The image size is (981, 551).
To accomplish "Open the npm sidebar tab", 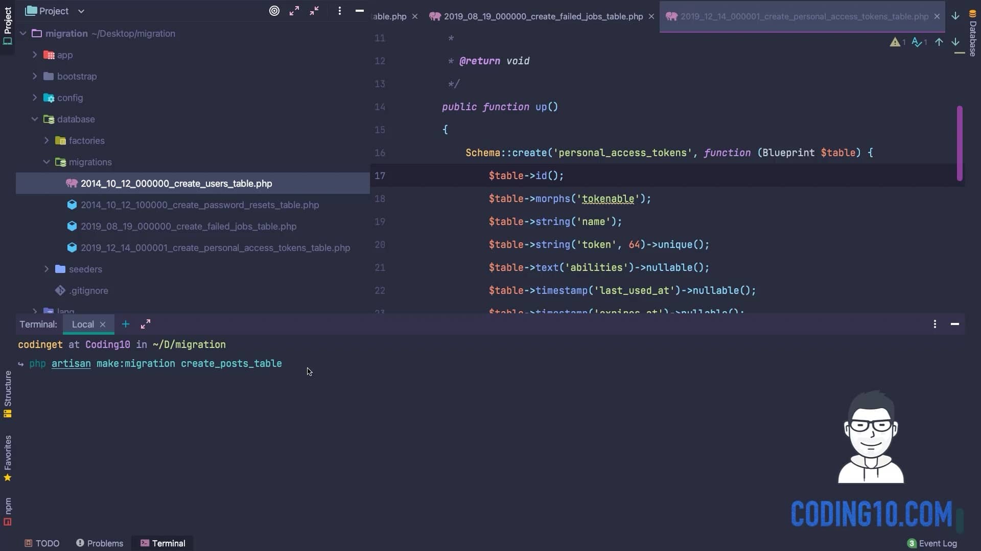I will point(8,511).
